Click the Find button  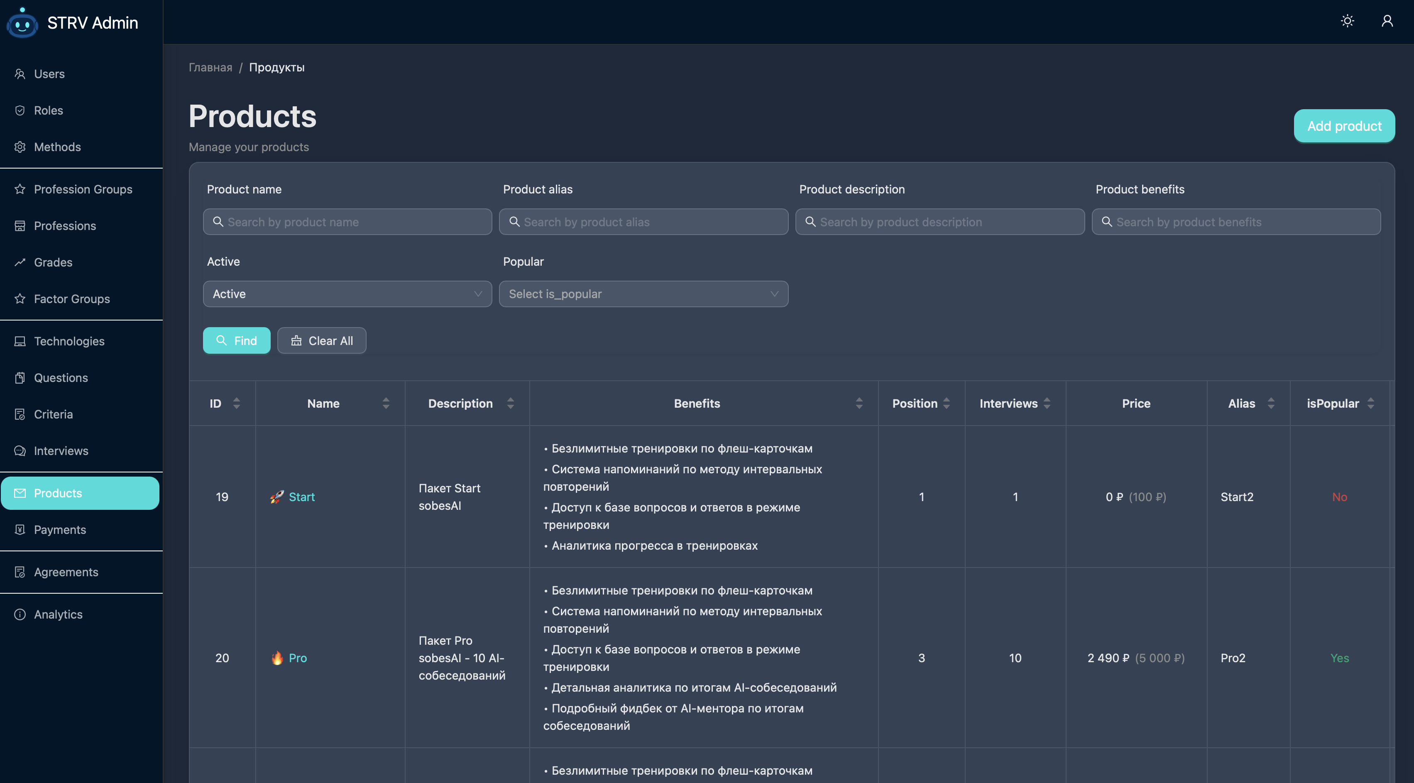[x=237, y=341]
